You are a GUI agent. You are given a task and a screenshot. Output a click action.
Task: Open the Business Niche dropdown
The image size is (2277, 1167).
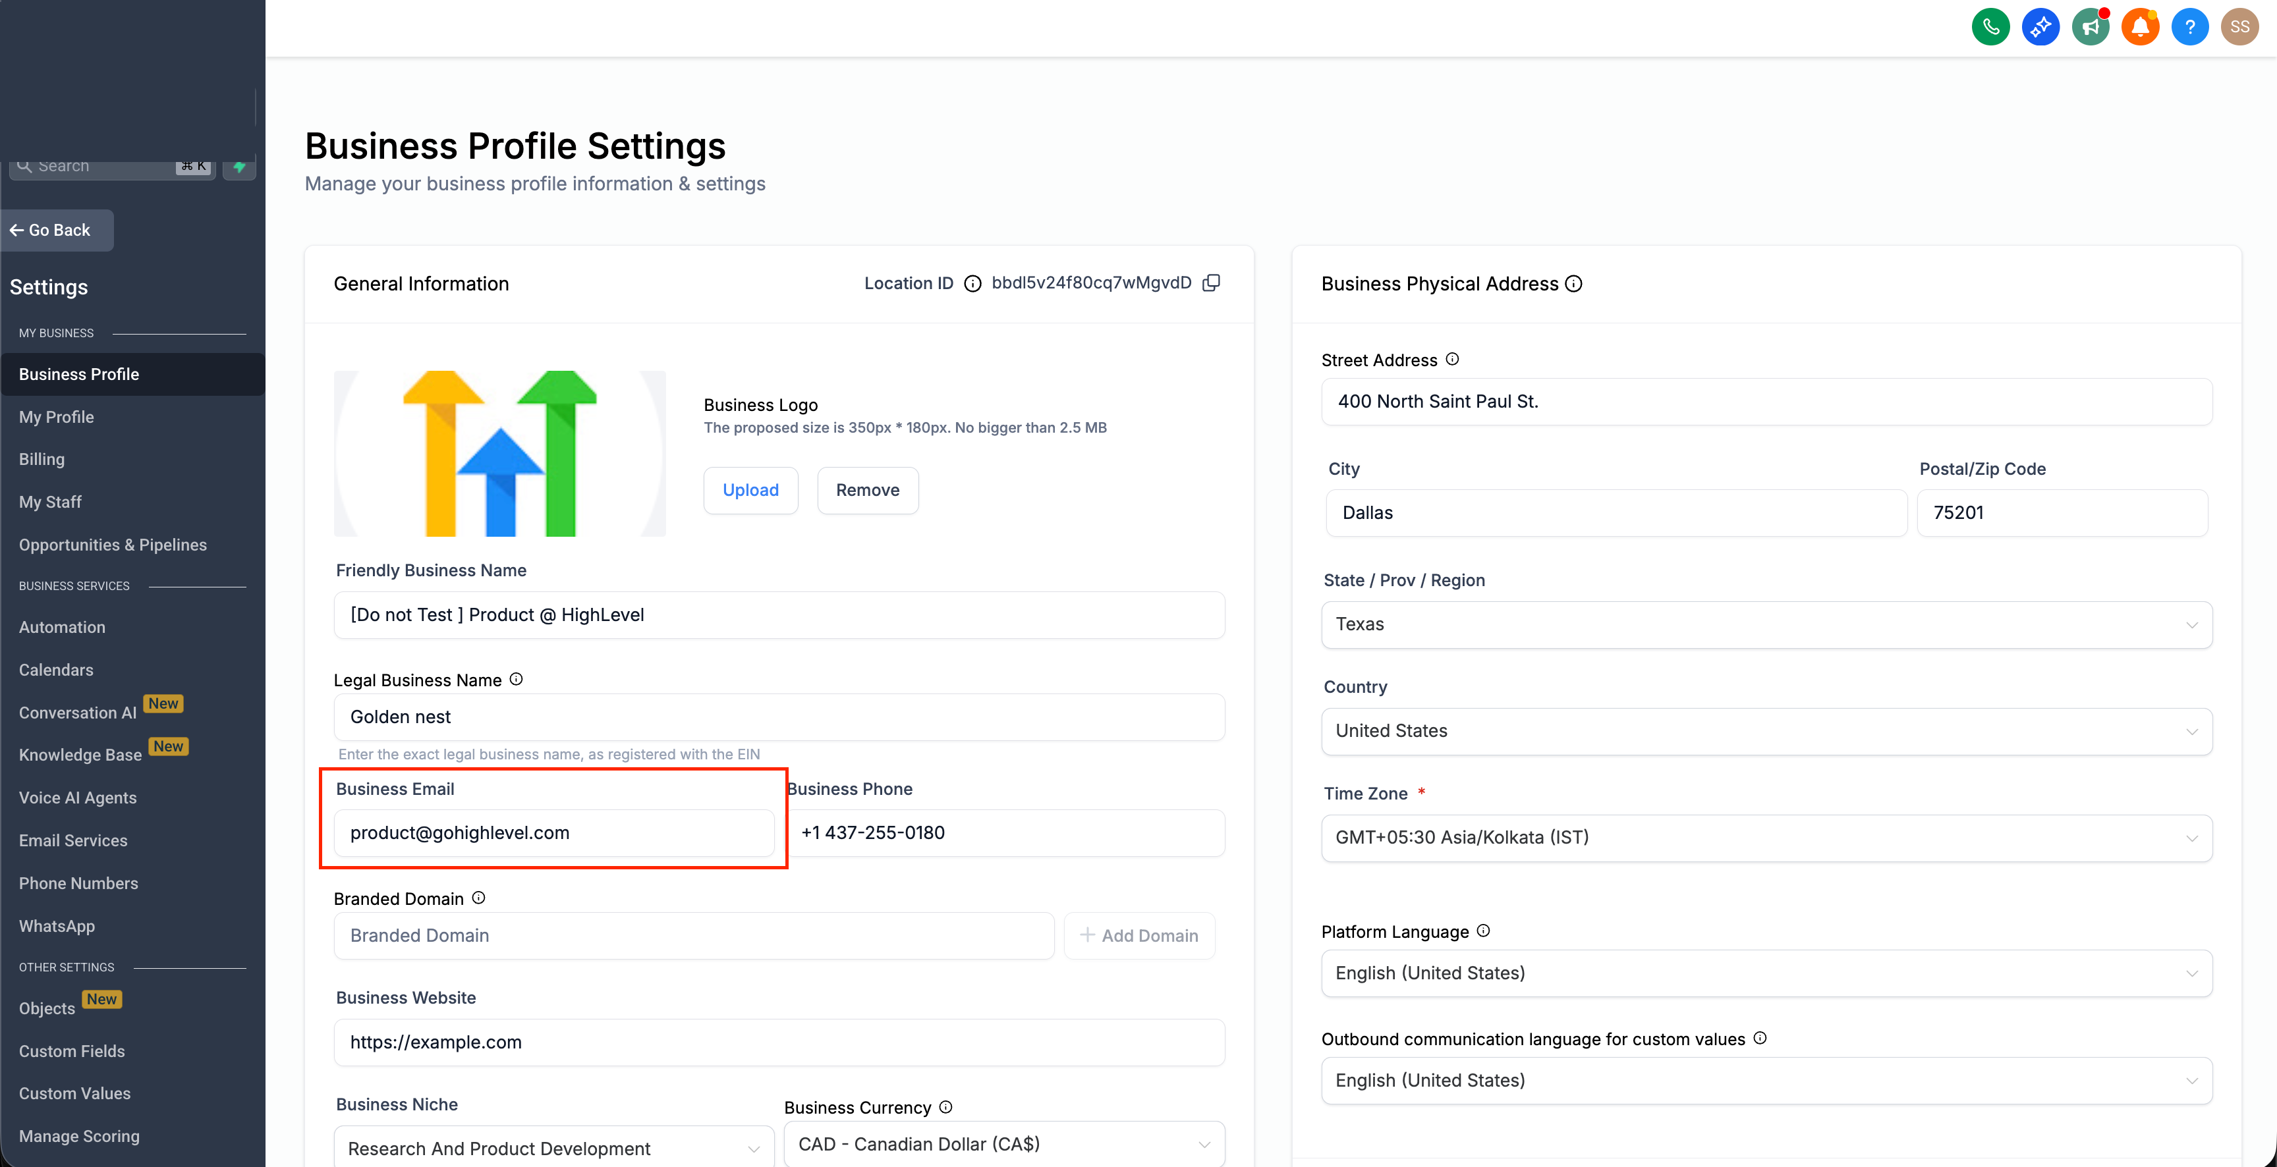[x=554, y=1147]
